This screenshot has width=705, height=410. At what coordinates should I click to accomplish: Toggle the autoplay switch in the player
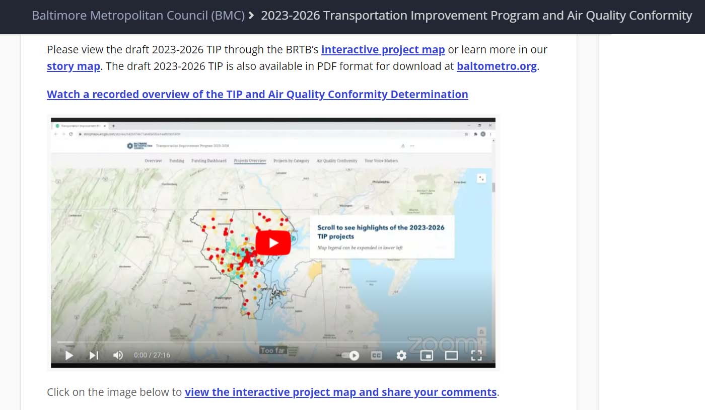pos(350,355)
